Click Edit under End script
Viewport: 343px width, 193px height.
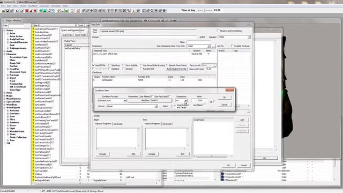182,154
